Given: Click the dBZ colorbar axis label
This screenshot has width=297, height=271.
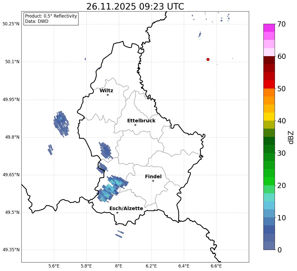Looking at the screenshot, I should click(291, 137).
